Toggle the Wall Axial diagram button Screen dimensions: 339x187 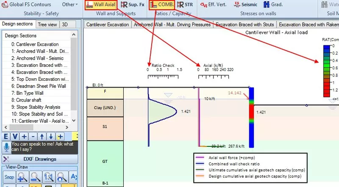pyautogui.click(x=101, y=5)
